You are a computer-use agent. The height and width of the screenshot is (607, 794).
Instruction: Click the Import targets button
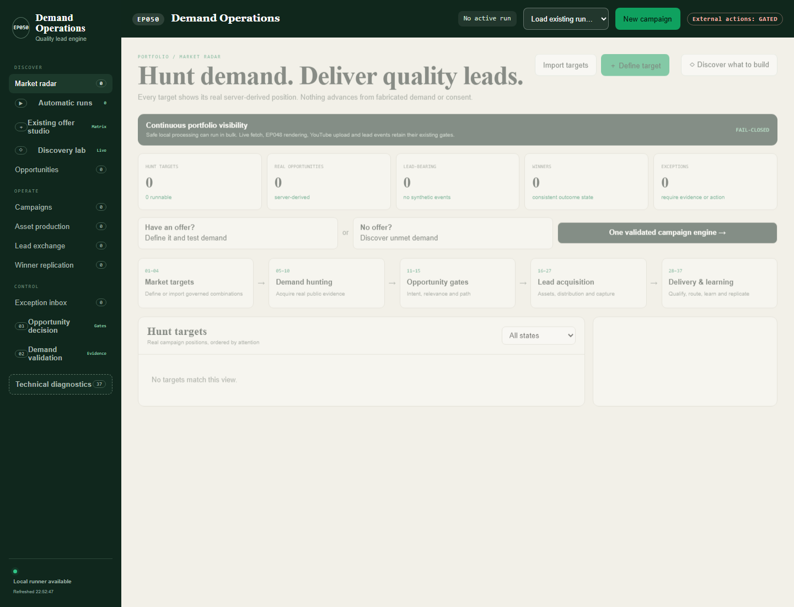[x=566, y=65]
